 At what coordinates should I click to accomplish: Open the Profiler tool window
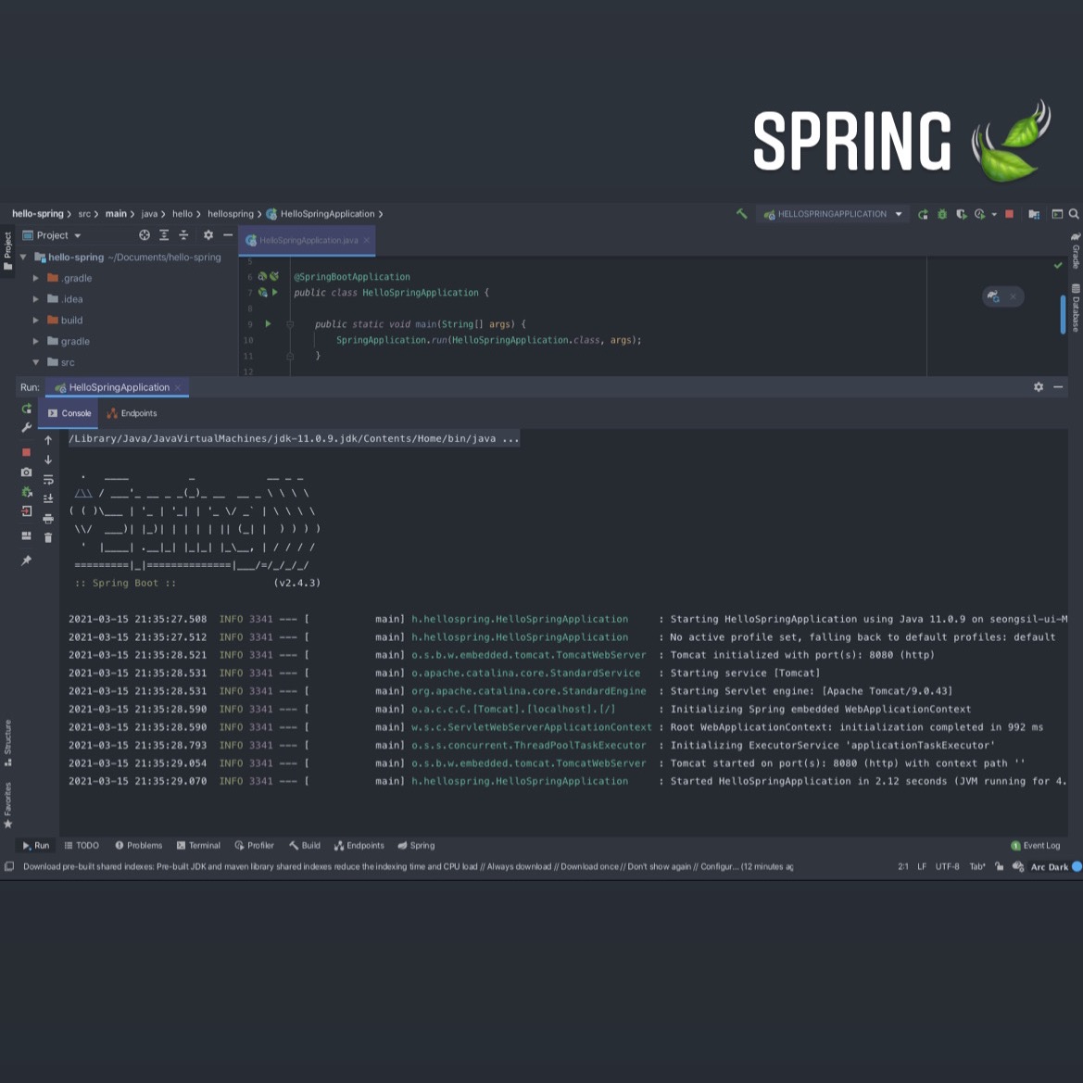[254, 846]
